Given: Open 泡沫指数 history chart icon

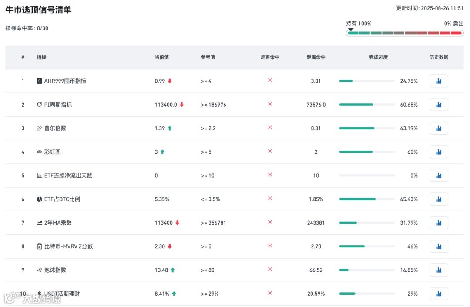Looking at the screenshot, I should tap(439, 270).
